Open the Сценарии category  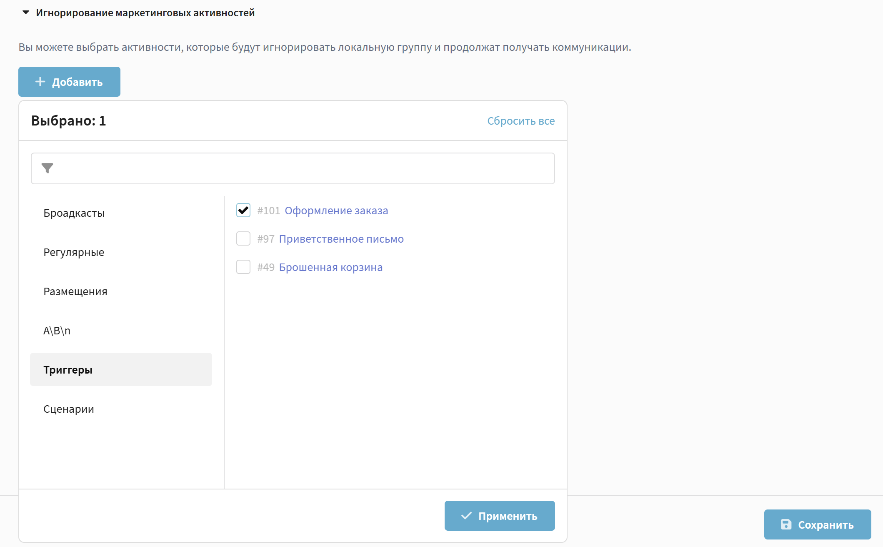tap(69, 409)
